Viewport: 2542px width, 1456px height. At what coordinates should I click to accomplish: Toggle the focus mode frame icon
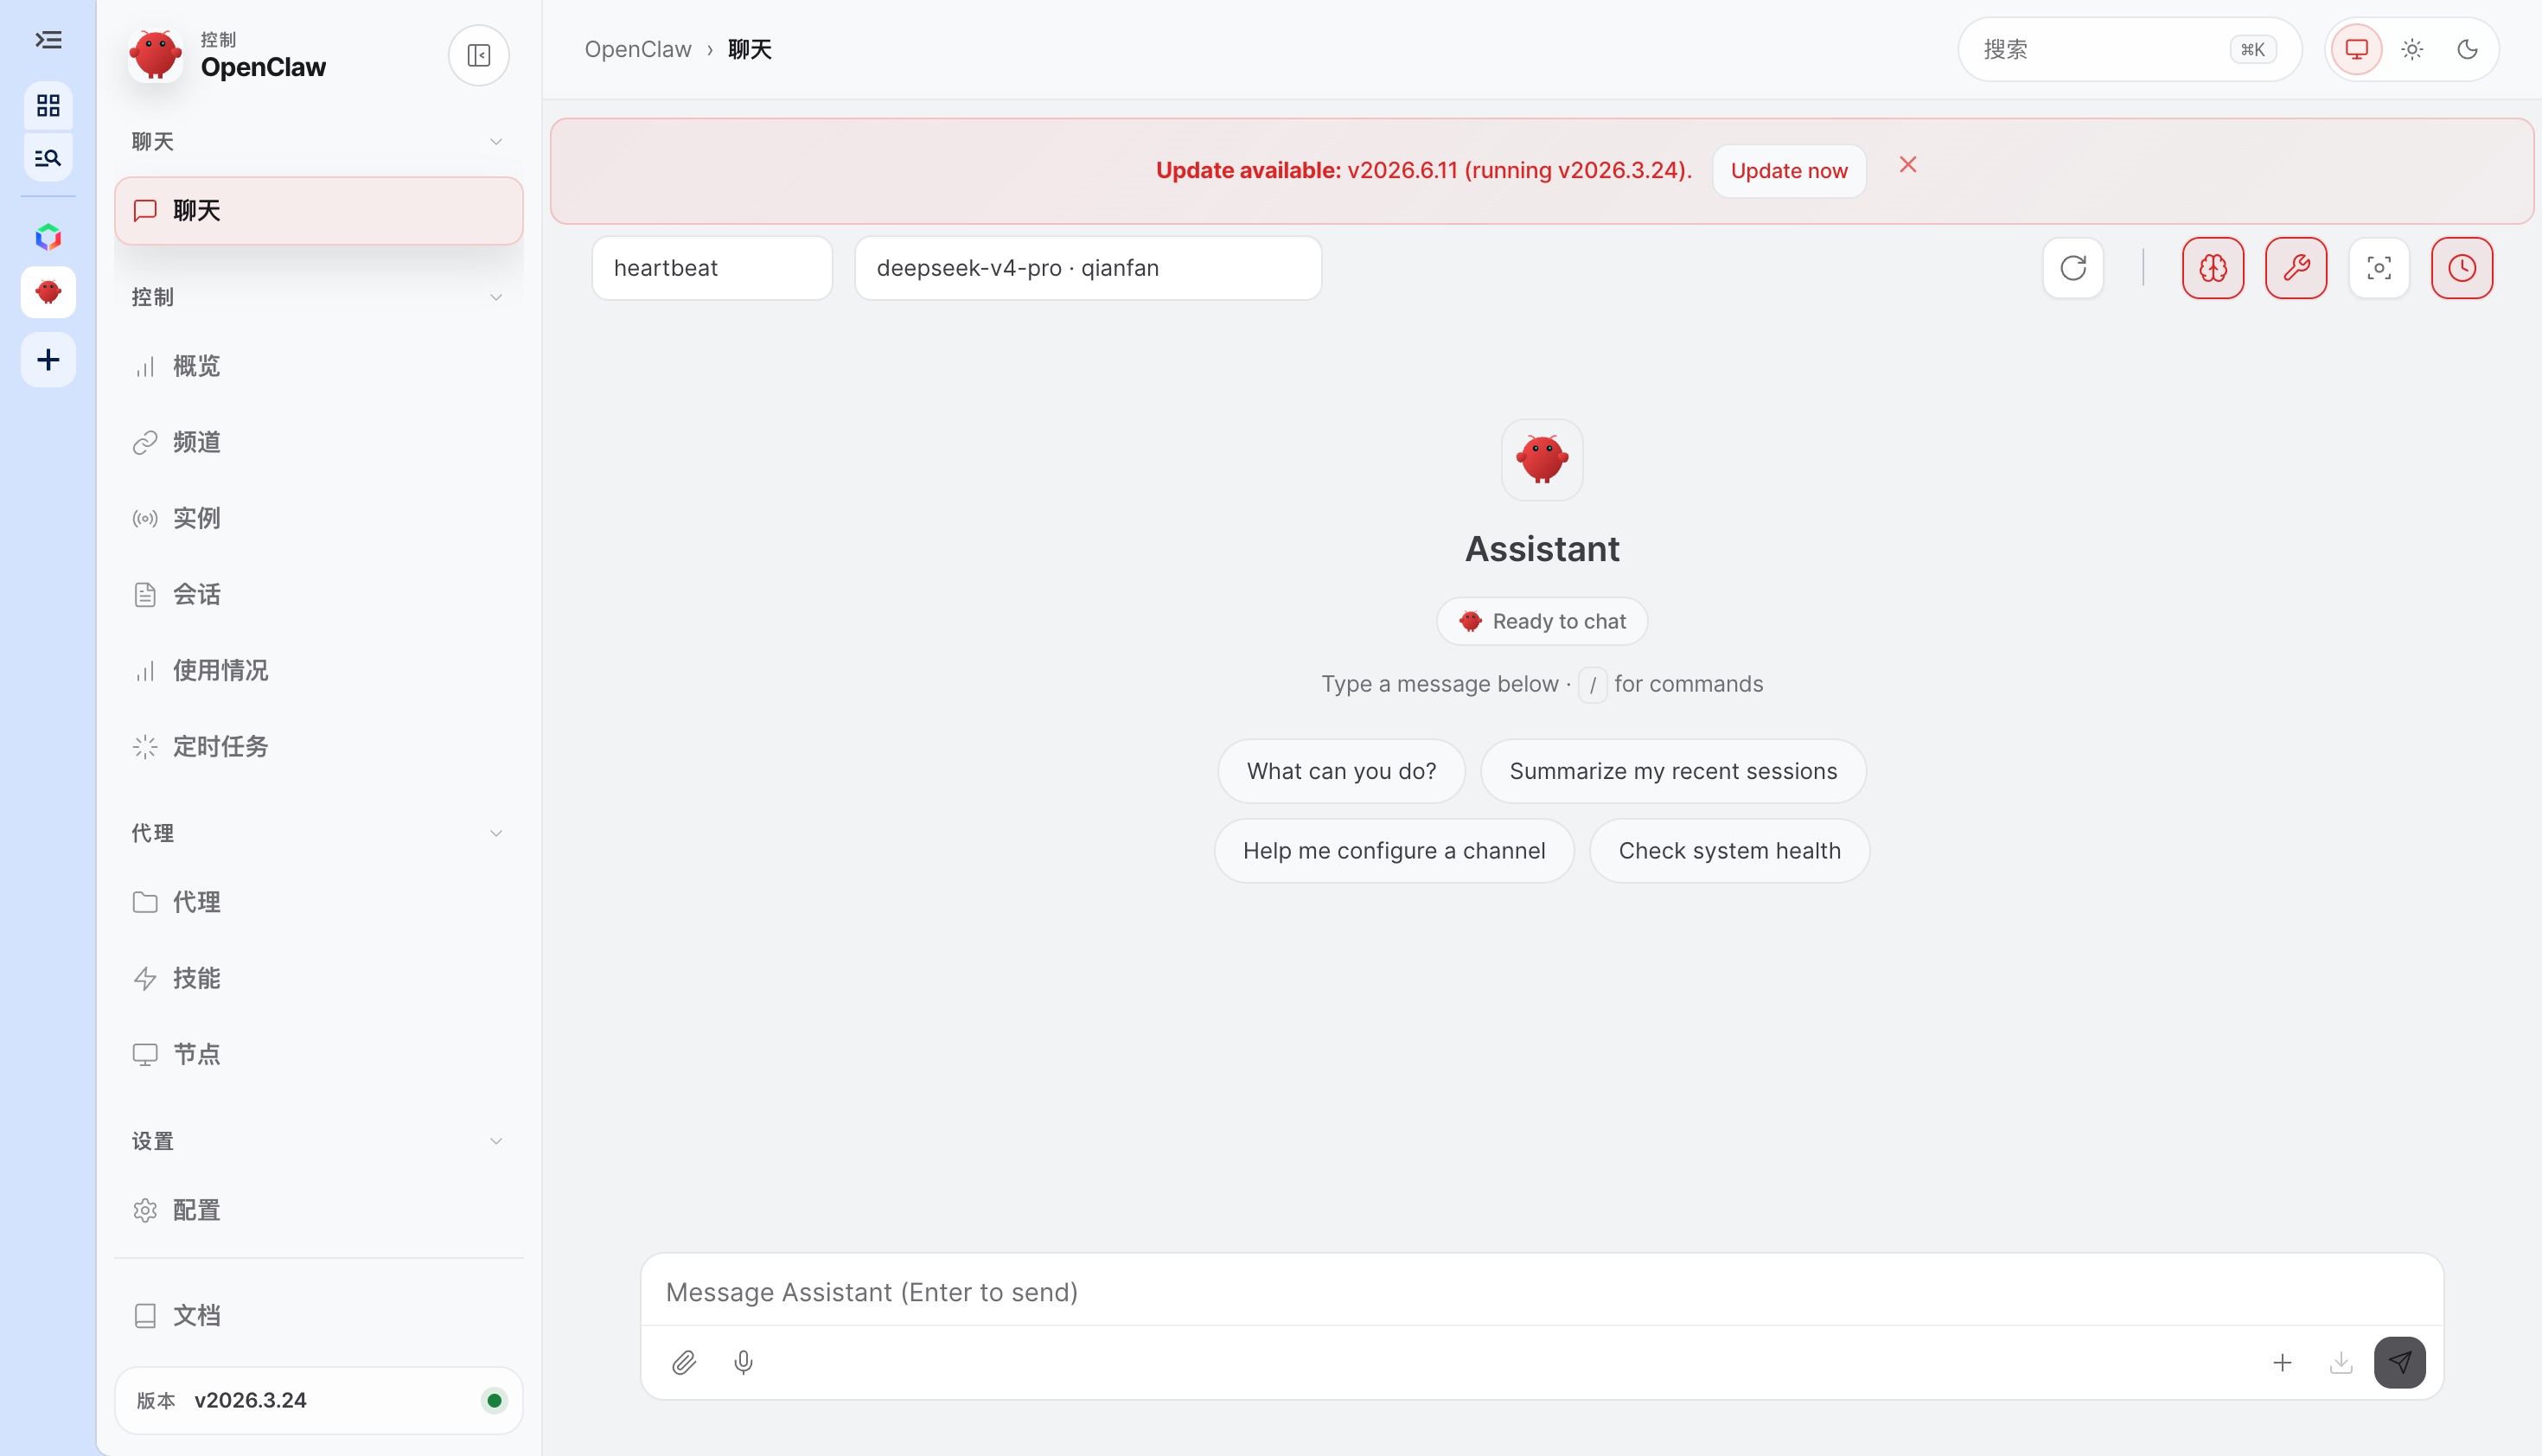(2379, 268)
